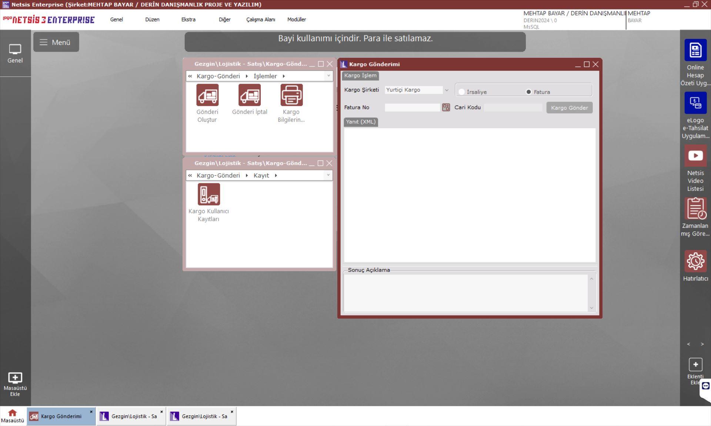Click Kayıt breadcrumb segment

tap(261, 175)
